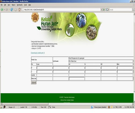Click the horizontal scrollbar left arrow

click(1, 104)
